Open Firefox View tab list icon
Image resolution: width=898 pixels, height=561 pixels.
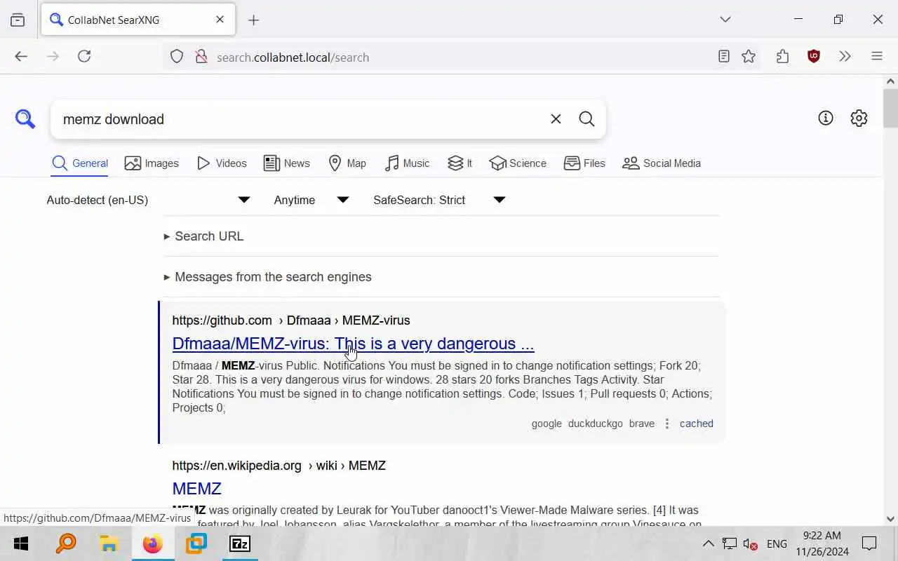tap(18, 20)
